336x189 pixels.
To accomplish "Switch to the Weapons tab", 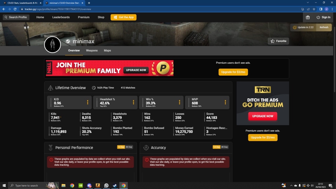I will pos(92,50).
